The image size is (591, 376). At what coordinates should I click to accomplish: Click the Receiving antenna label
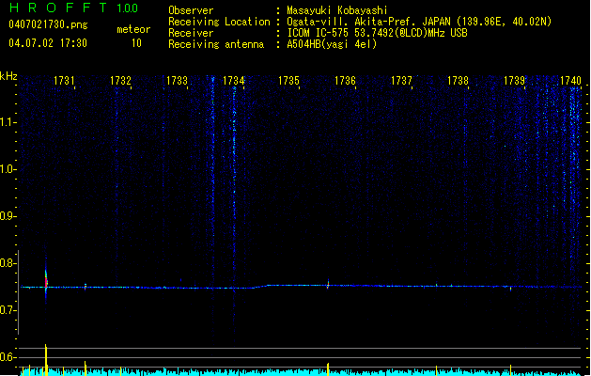[216, 44]
